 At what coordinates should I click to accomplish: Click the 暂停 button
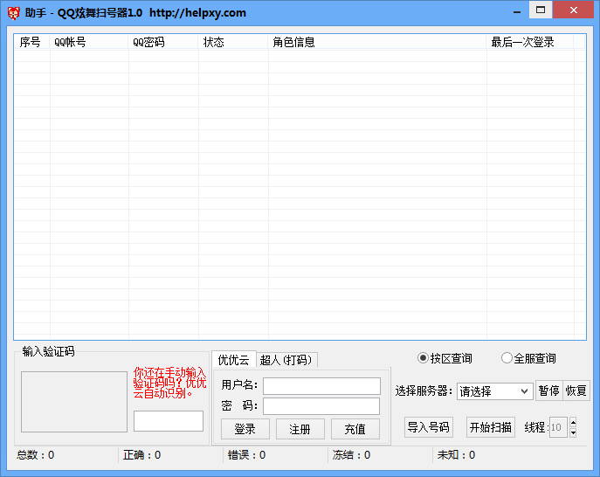[x=549, y=391]
